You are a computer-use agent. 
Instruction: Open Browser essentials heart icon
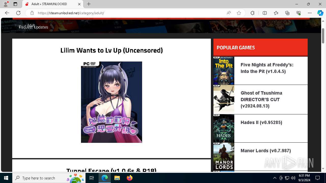point(298,13)
